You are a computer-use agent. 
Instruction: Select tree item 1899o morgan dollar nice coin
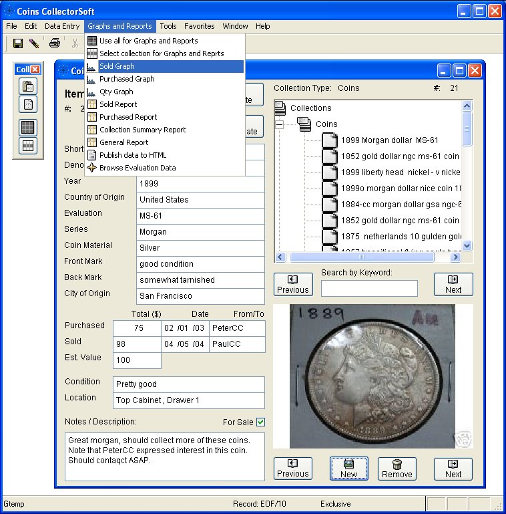click(401, 188)
